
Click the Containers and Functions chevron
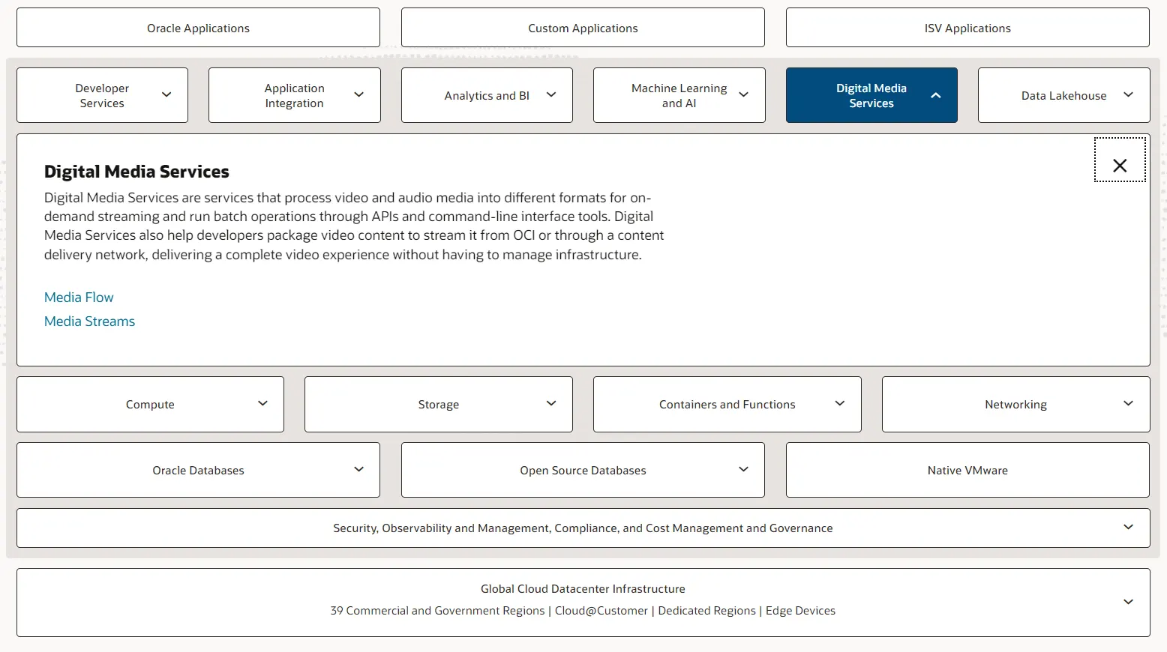pos(840,404)
